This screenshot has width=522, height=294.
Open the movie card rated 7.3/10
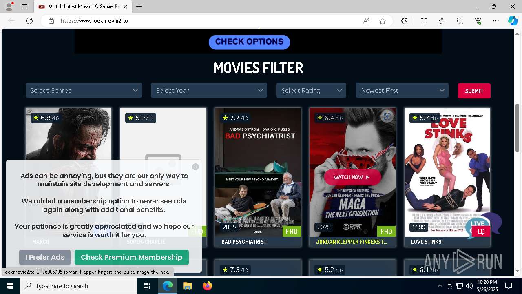coord(258,267)
